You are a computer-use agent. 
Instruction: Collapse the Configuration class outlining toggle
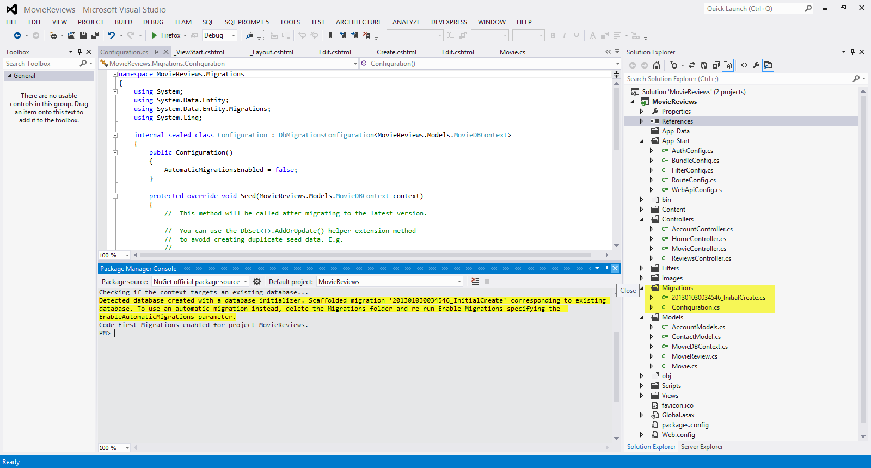115,135
